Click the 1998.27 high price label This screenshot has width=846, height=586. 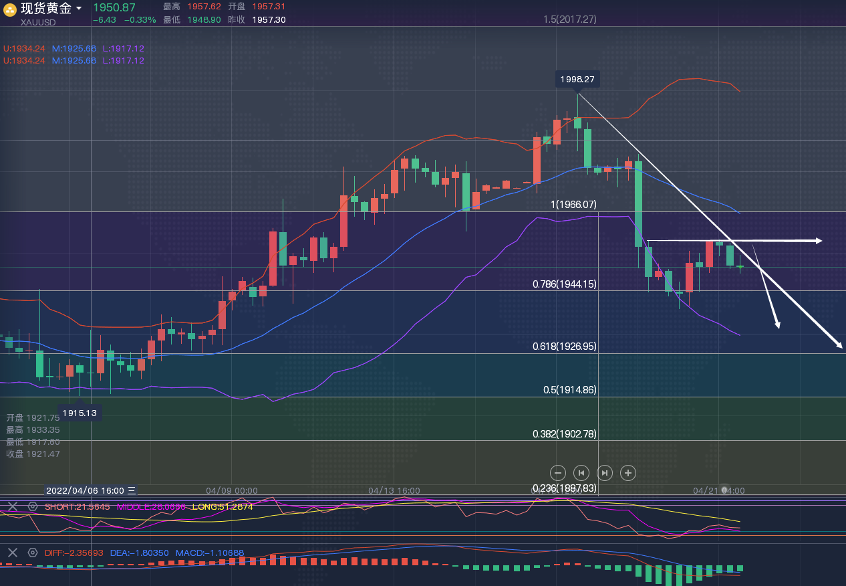pos(577,80)
